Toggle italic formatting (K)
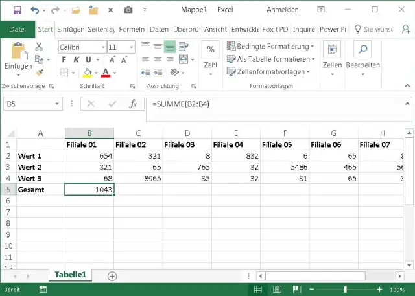Screen dimensions: 415x296 pos(75,60)
